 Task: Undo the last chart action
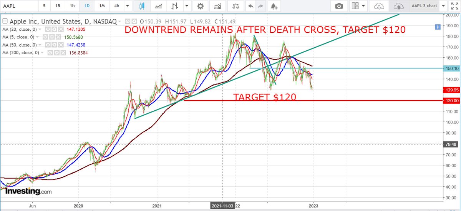[250, 6]
